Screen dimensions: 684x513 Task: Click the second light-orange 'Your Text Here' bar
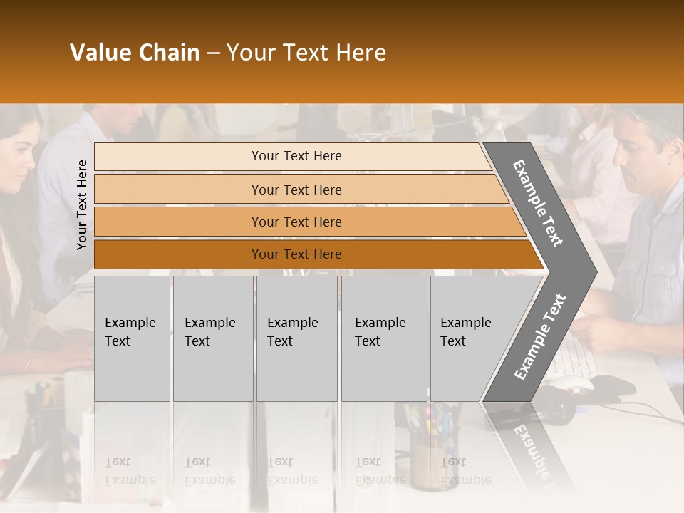pos(301,189)
